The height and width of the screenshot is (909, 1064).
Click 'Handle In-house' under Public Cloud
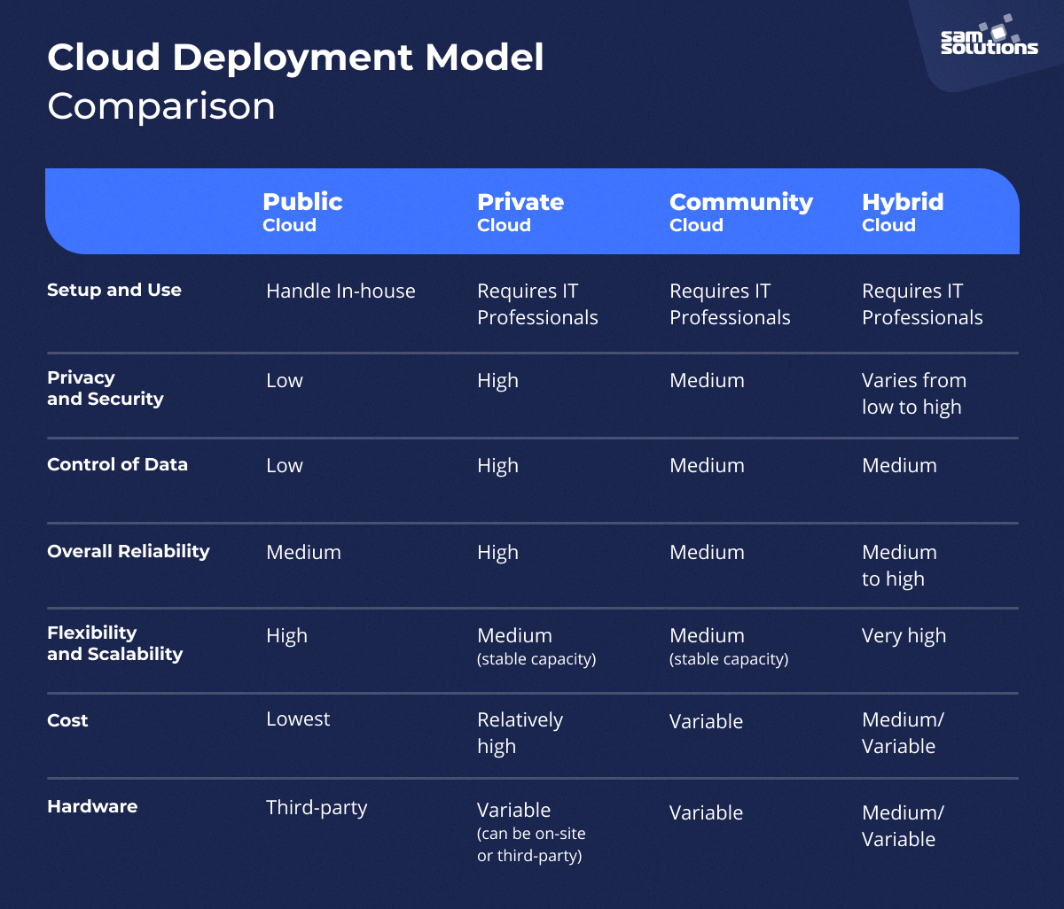click(x=340, y=291)
